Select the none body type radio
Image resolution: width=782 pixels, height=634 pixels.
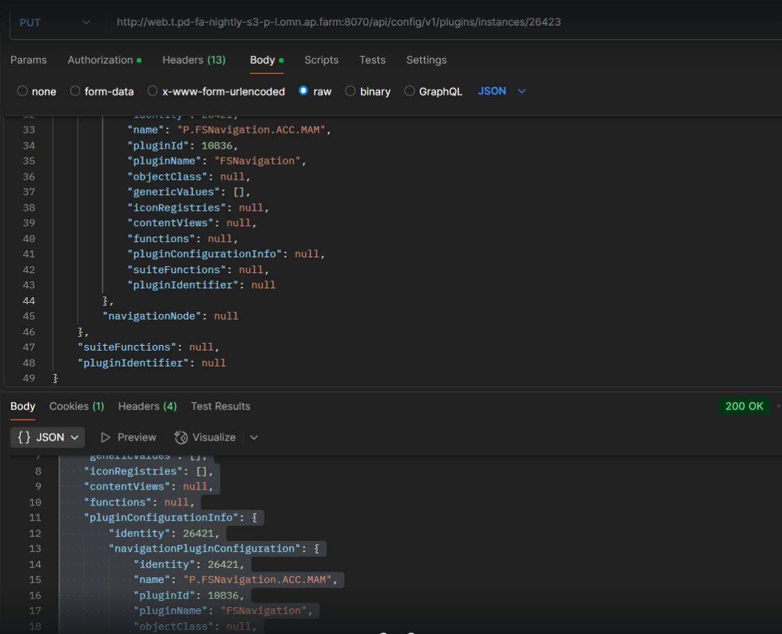click(23, 91)
